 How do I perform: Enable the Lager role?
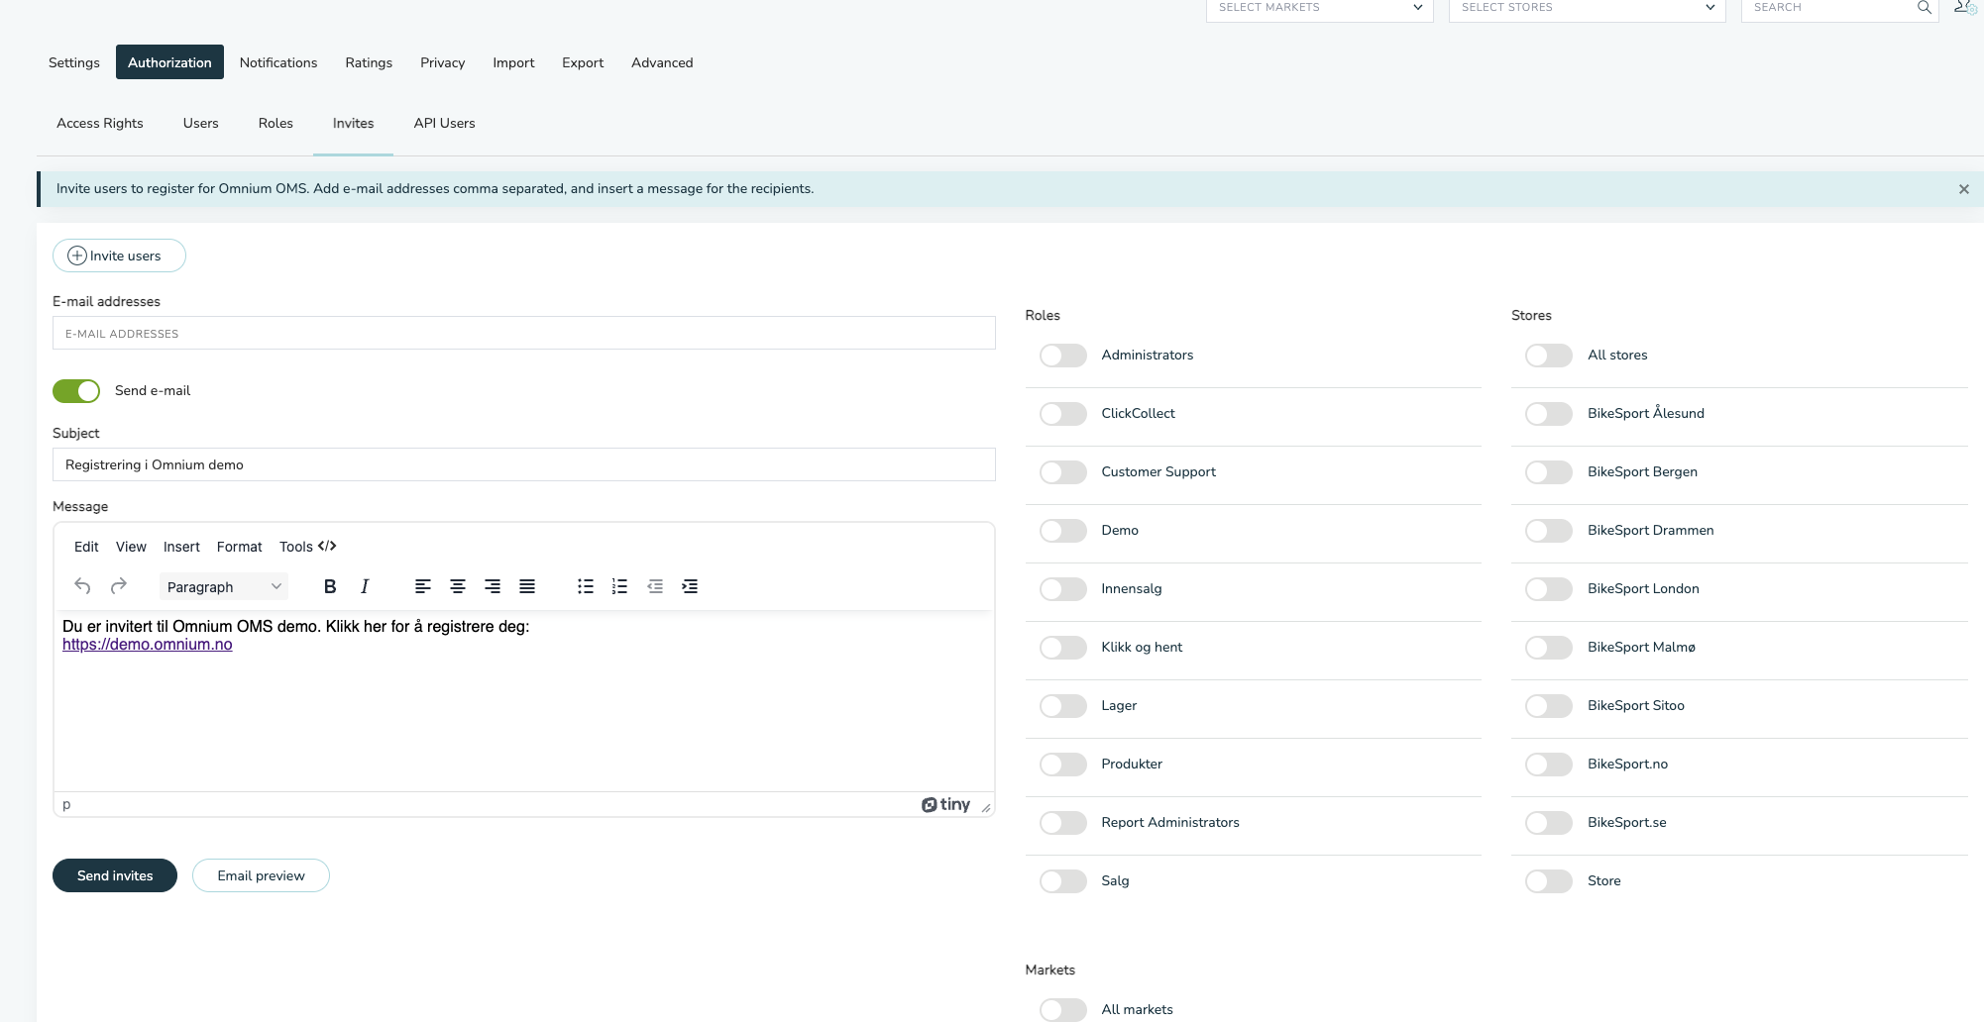tap(1062, 706)
